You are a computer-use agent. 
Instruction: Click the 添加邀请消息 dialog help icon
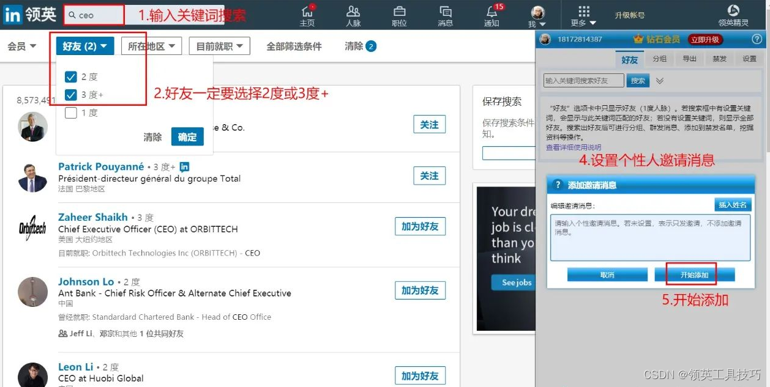[558, 185]
